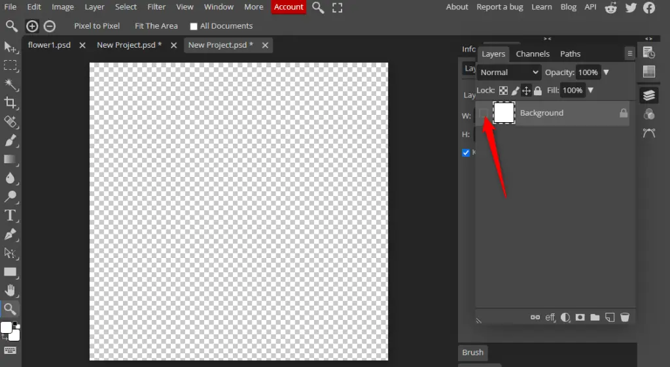
Task: Select the Dodge tool
Action: [10, 197]
